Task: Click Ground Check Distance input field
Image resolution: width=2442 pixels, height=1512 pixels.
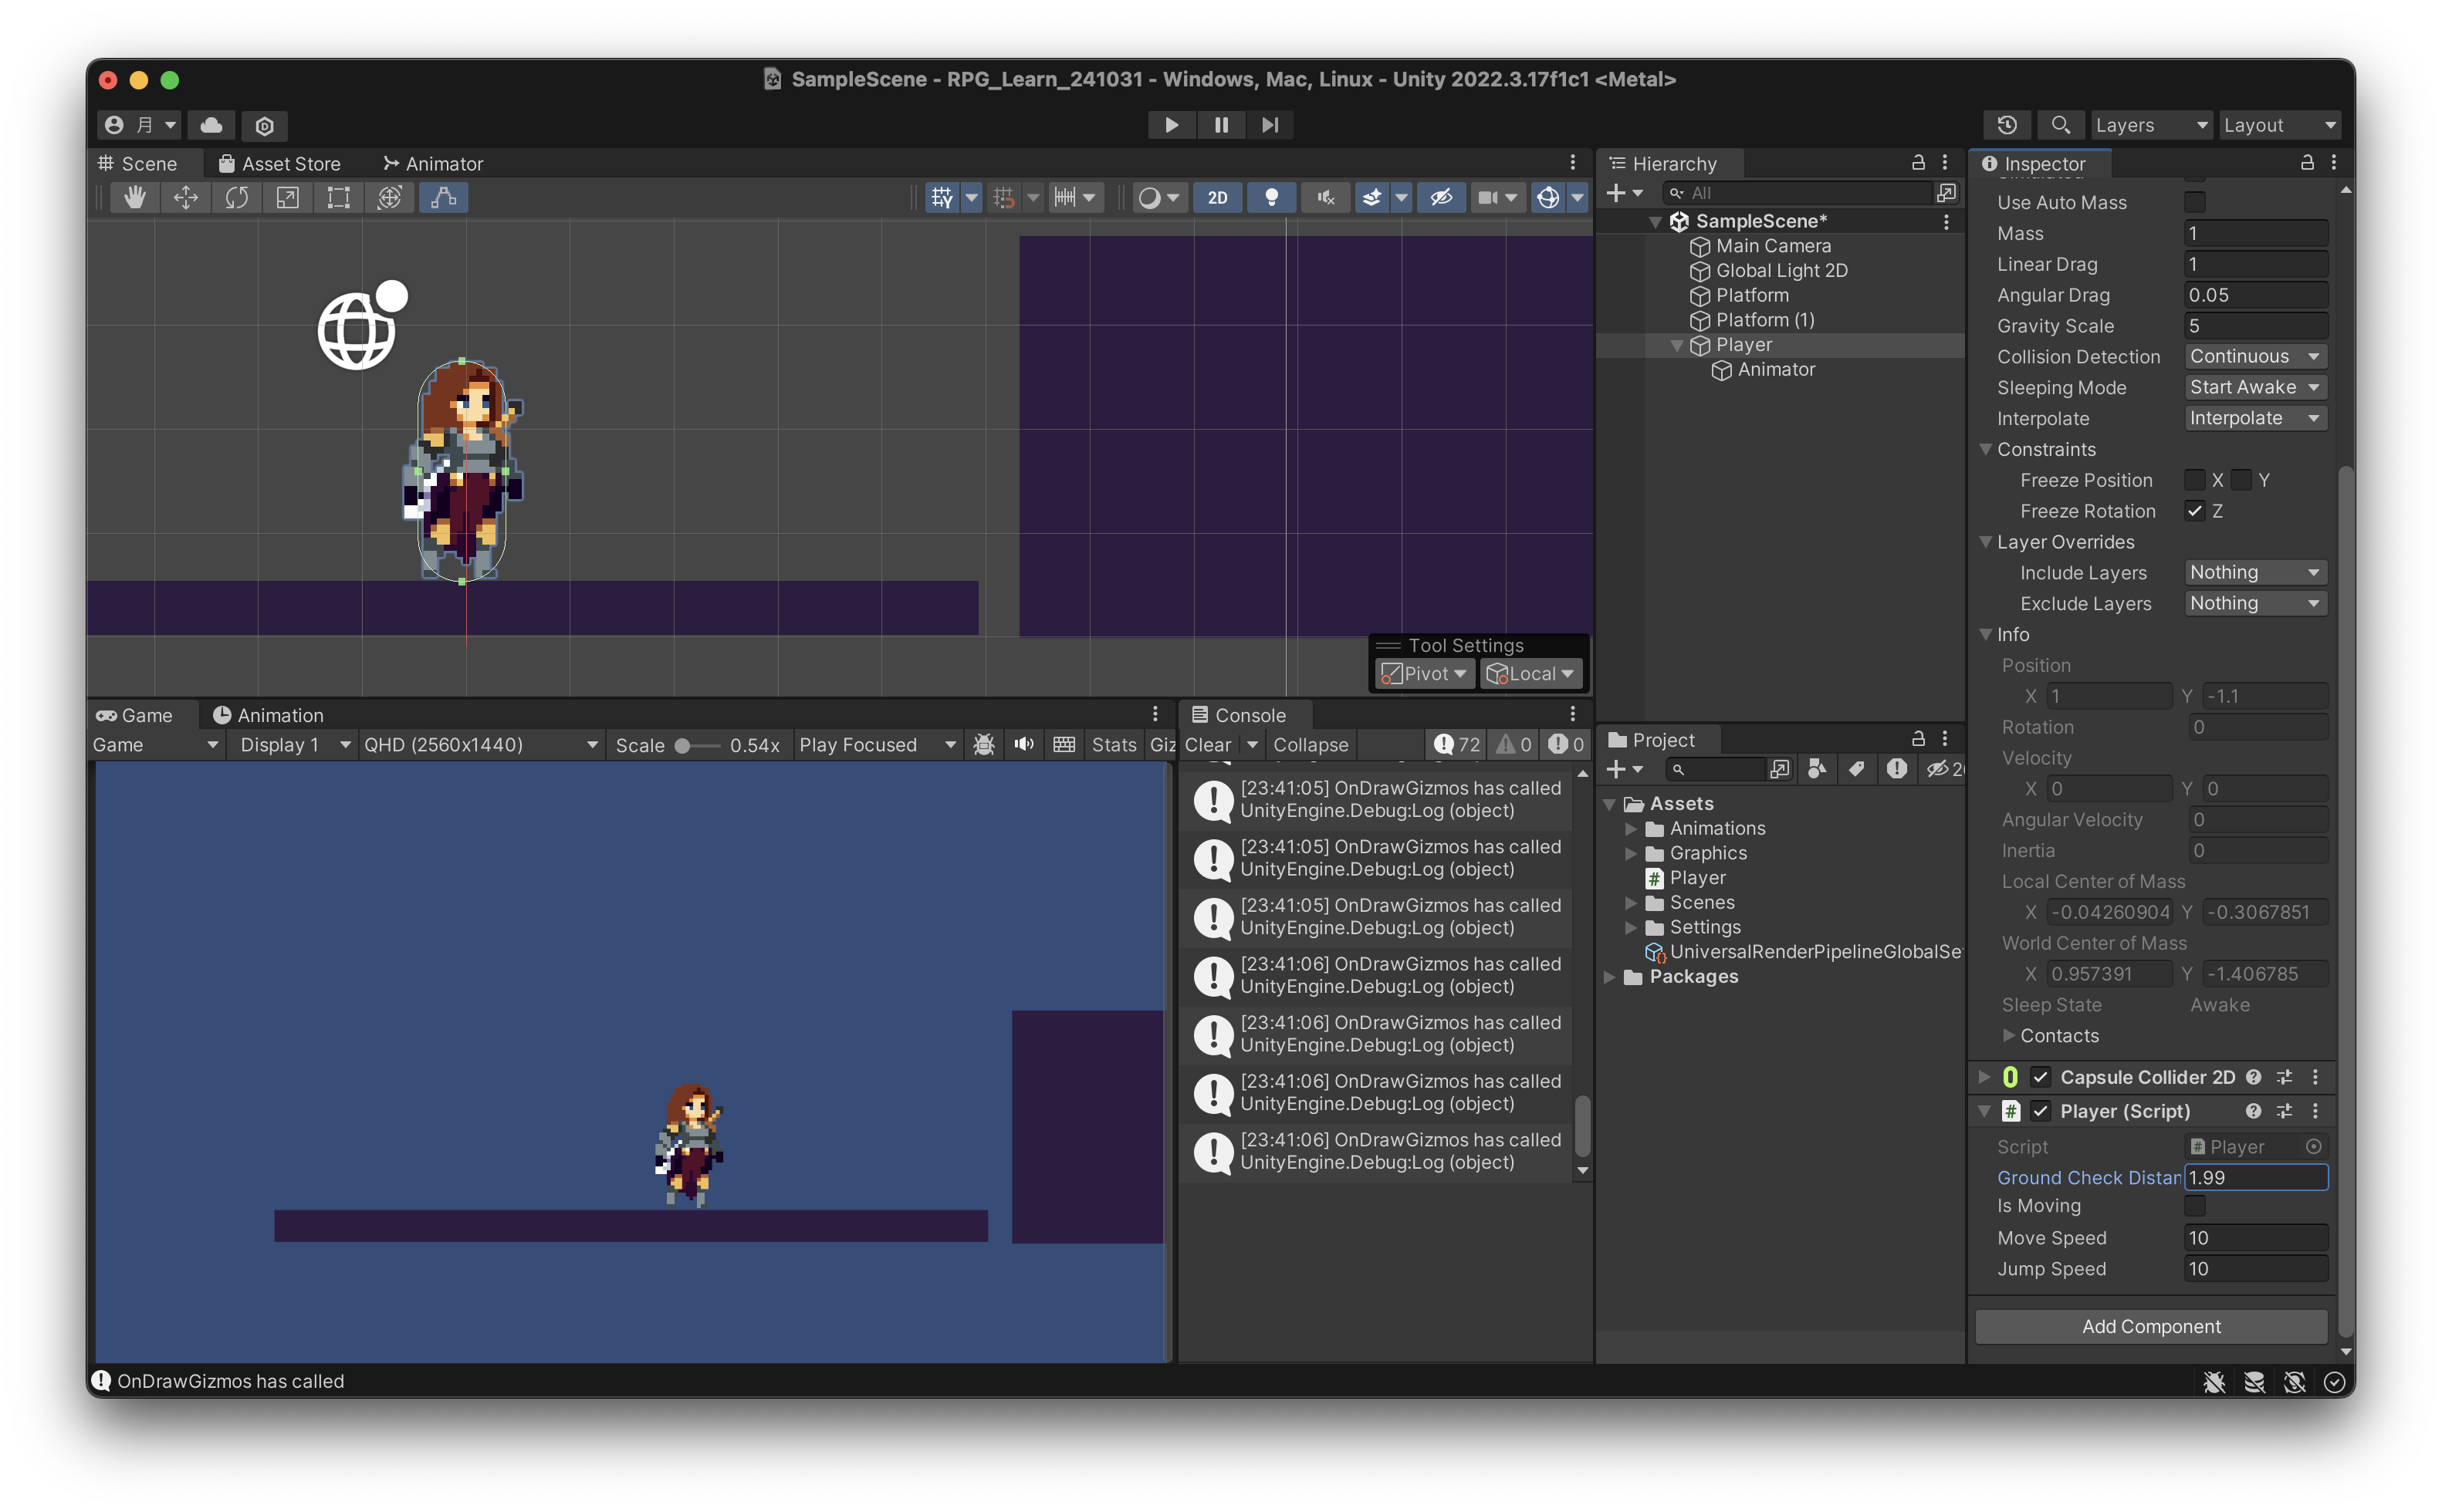Action: pos(2256,1177)
